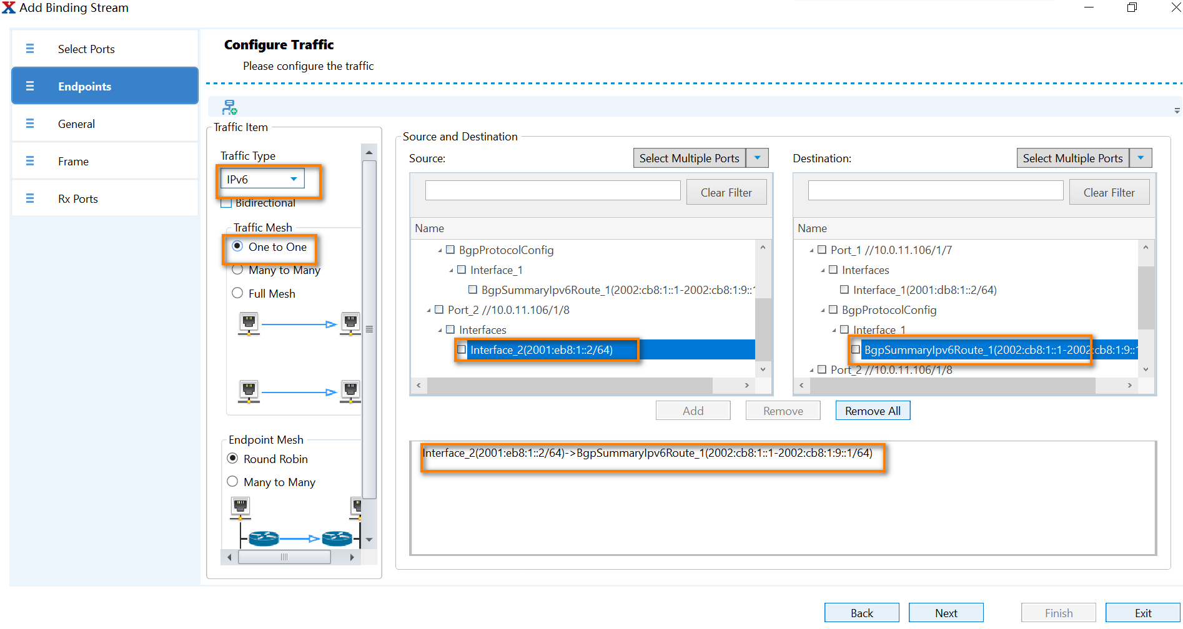Collapse Destination Port_1 node
1183x629 pixels.
tap(811, 251)
